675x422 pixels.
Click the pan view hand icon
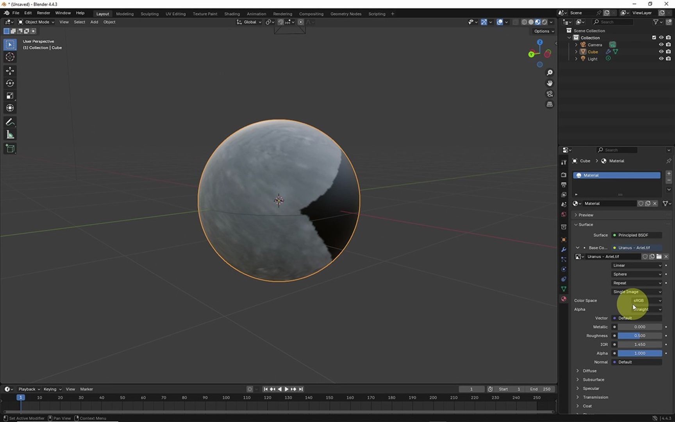(550, 83)
